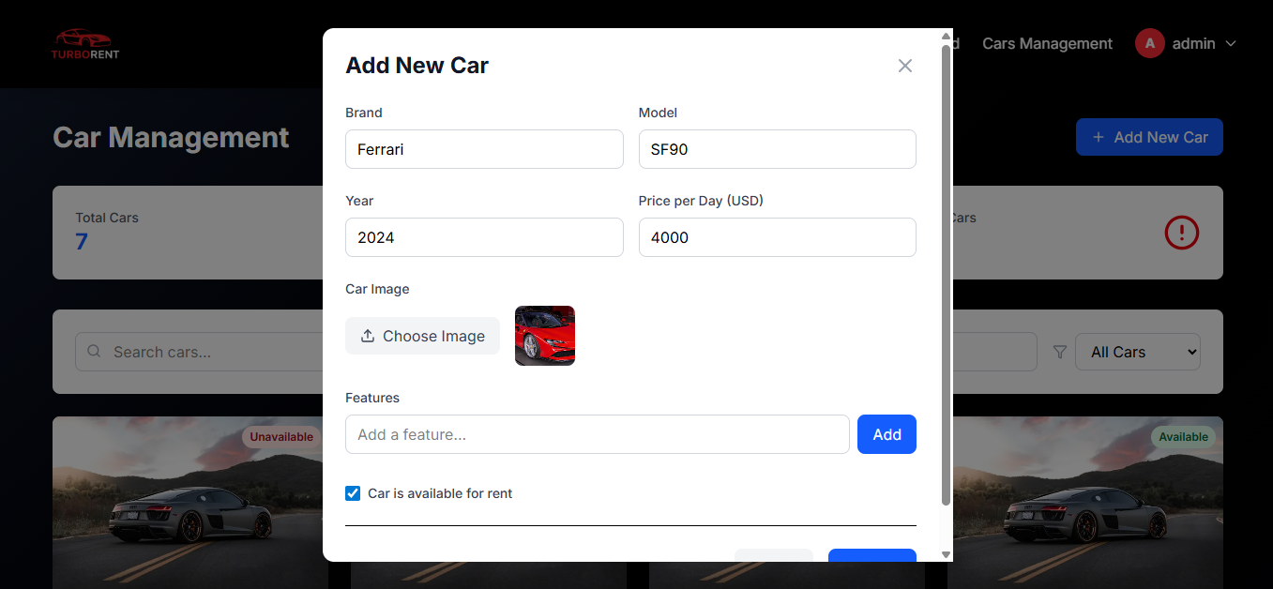This screenshot has width=1273, height=589.
Task: Click the TurboRent logo
Action: pos(85,44)
